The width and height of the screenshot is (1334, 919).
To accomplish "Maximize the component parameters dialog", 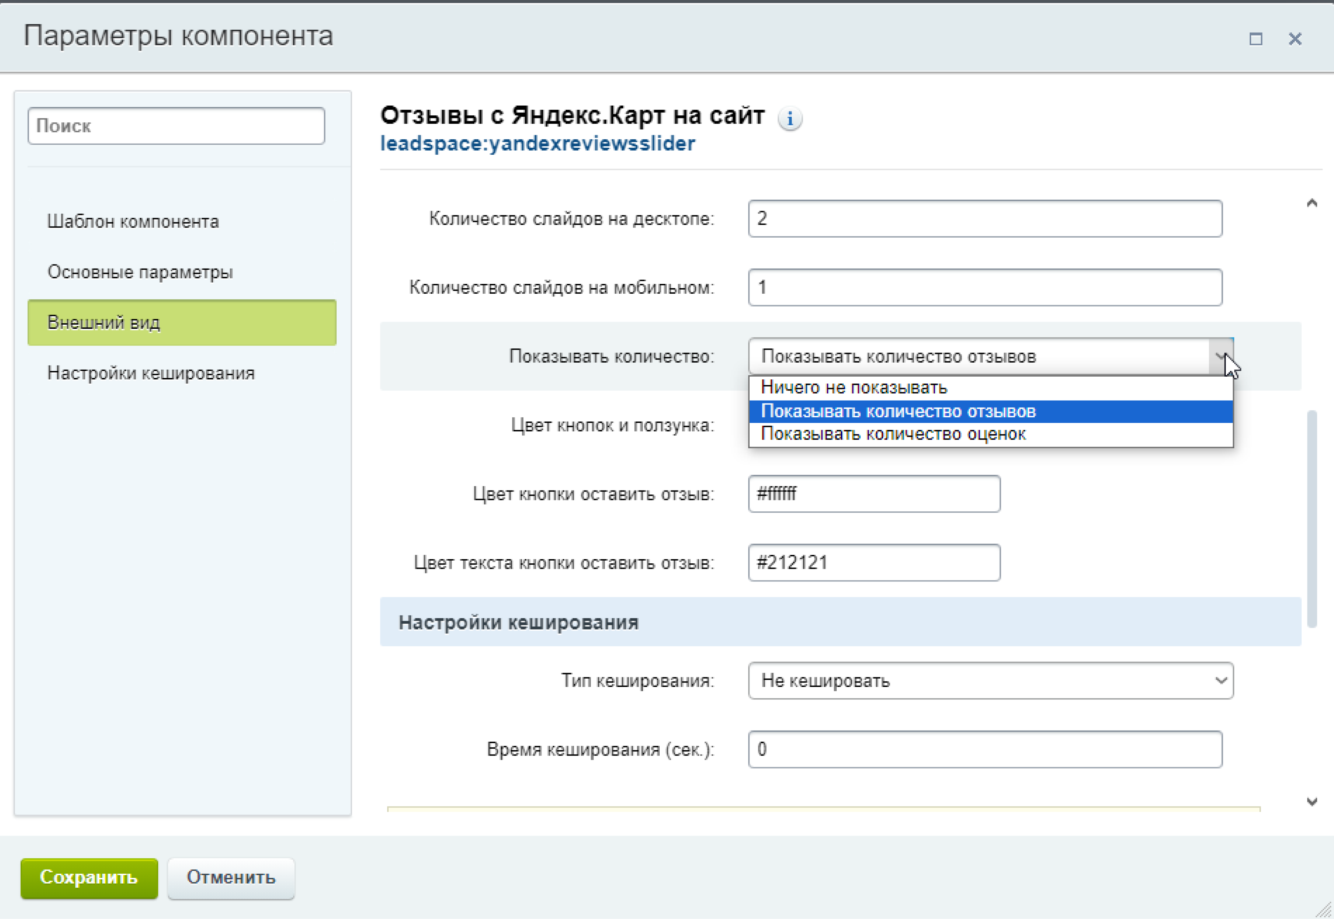I will coord(1256,39).
